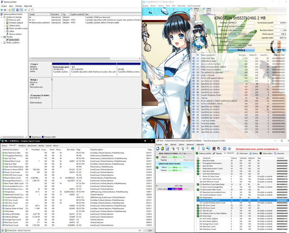Click the network computers icon in Hard Disk Sentinel toolbar
Screen dimensions: 289x233
(208, 149)
